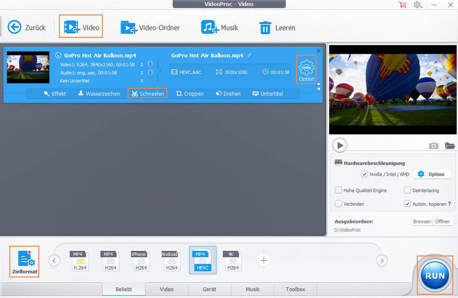Click Öffnen to open output folder

coord(442,221)
